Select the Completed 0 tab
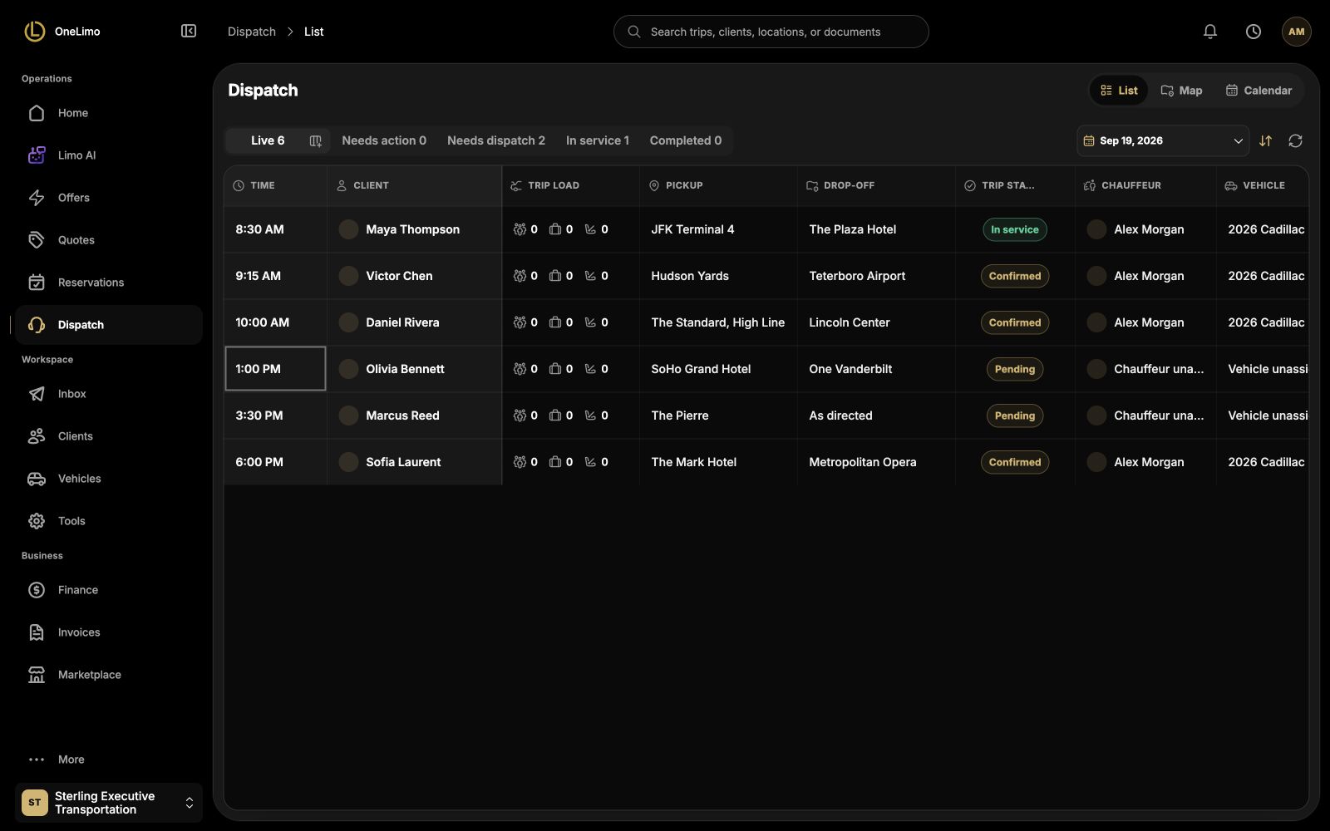 [x=686, y=140]
